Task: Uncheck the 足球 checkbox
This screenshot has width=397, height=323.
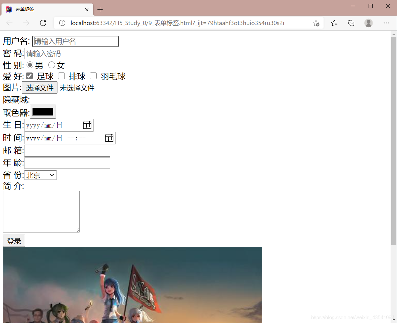Action: pos(29,76)
